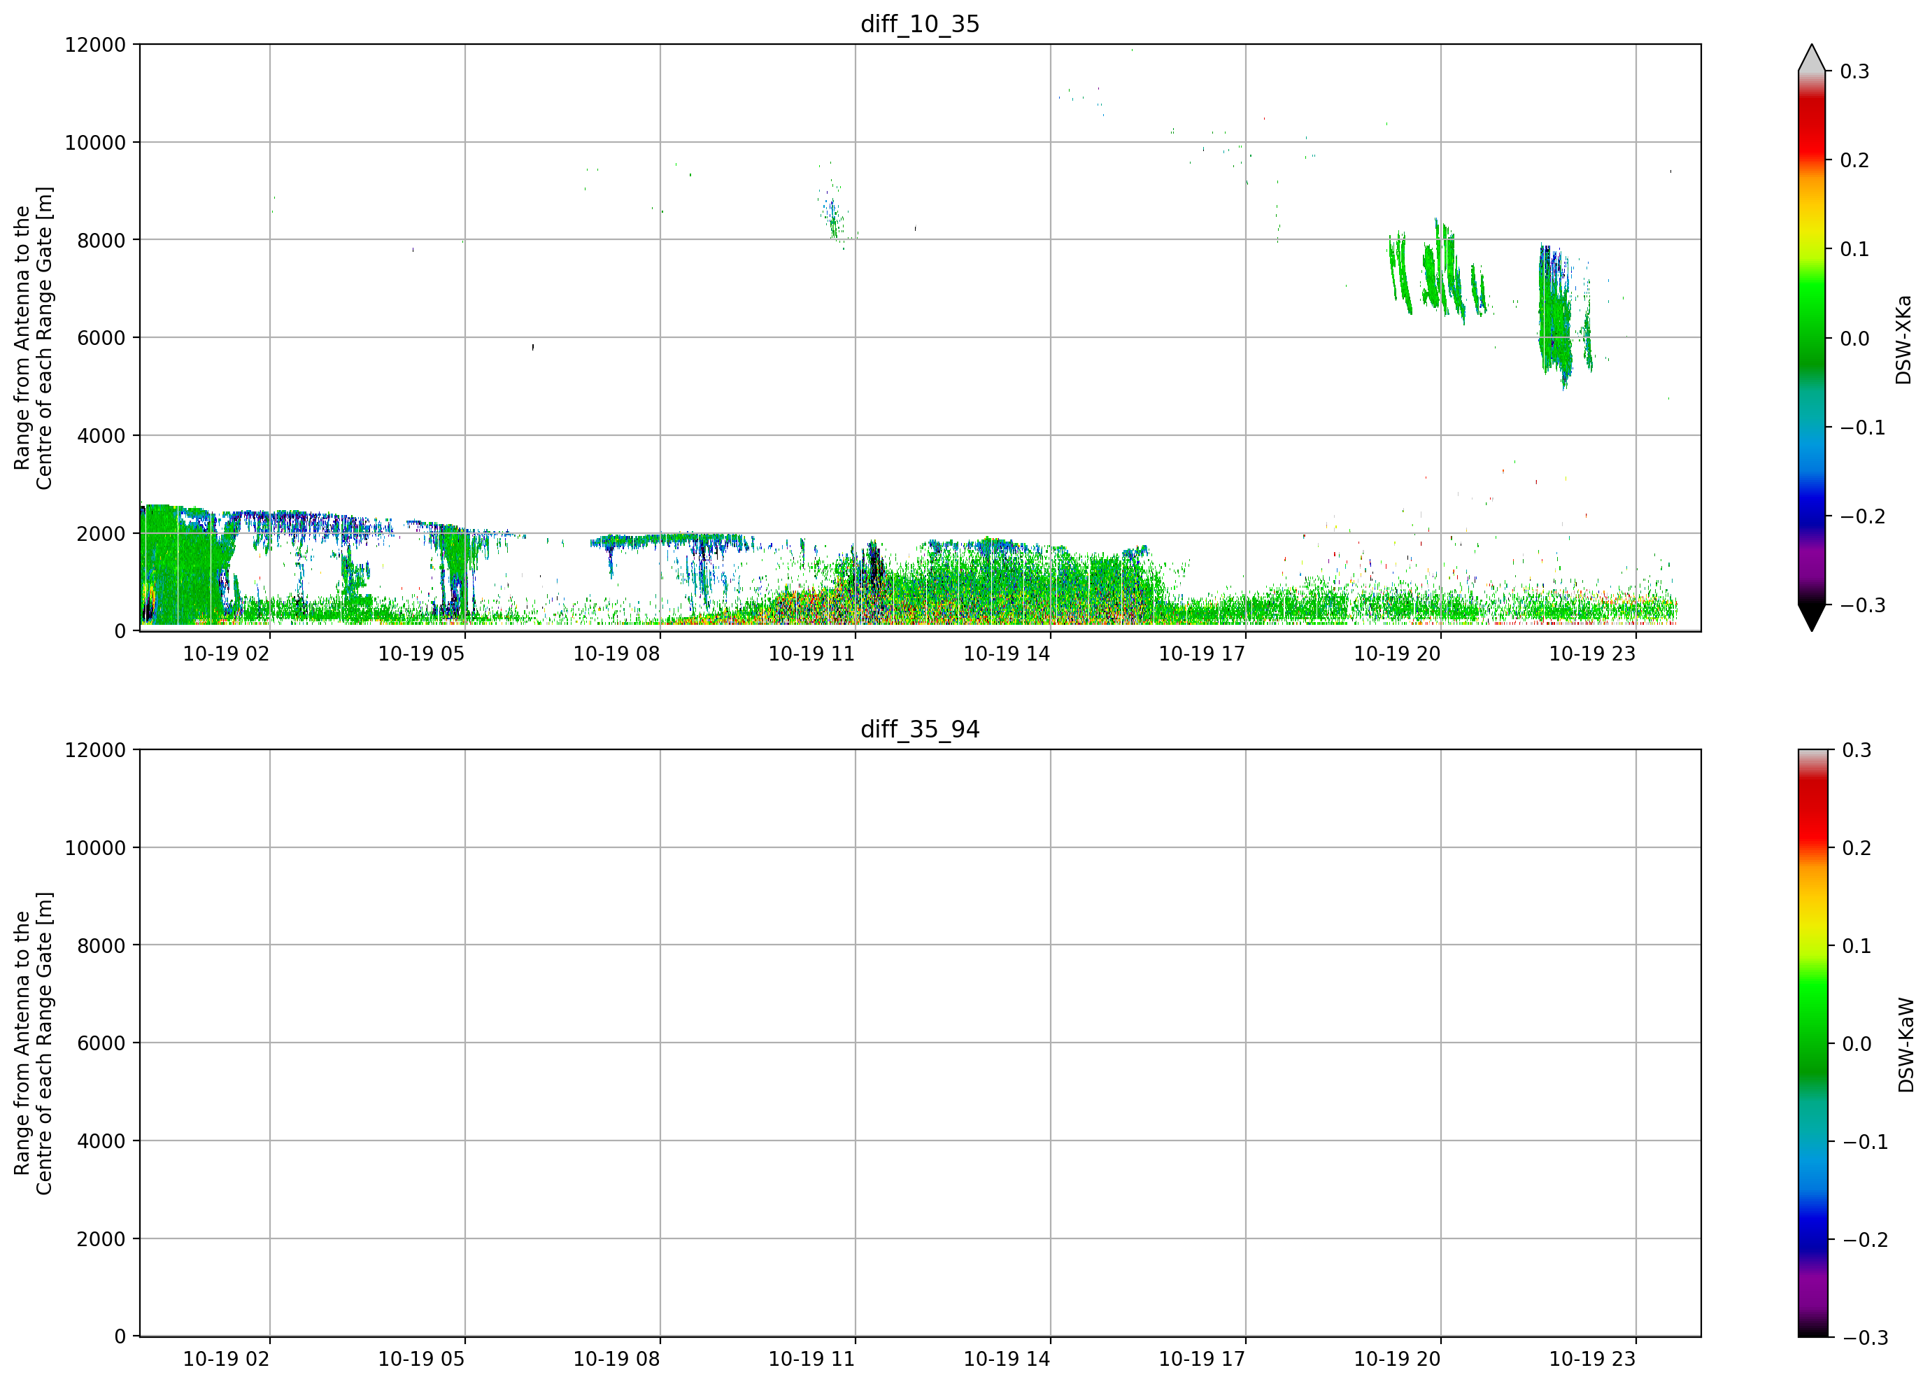The image size is (1930, 1384).
Task: Click the 8000 tick label on bottom plot
Action: tap(101, 946)
